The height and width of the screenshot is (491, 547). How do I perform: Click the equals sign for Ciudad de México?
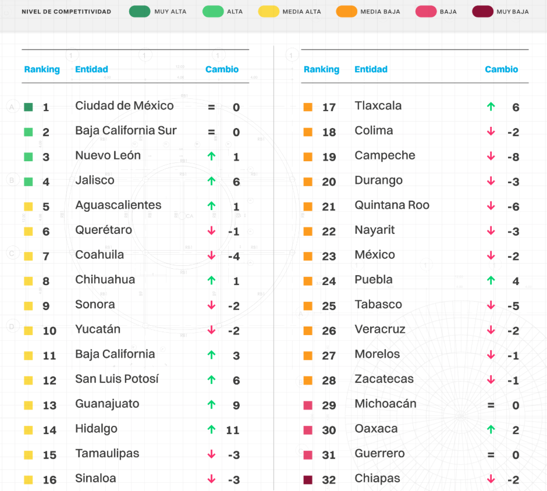click(211, 107)
